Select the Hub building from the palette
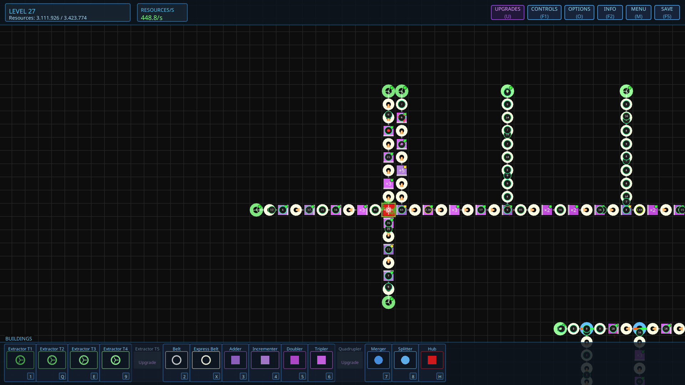This screenshot has height=385, width=685. click(432, 360)
